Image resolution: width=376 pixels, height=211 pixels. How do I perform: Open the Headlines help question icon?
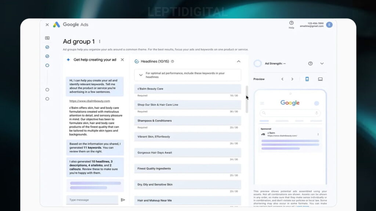tap(173, 62)
